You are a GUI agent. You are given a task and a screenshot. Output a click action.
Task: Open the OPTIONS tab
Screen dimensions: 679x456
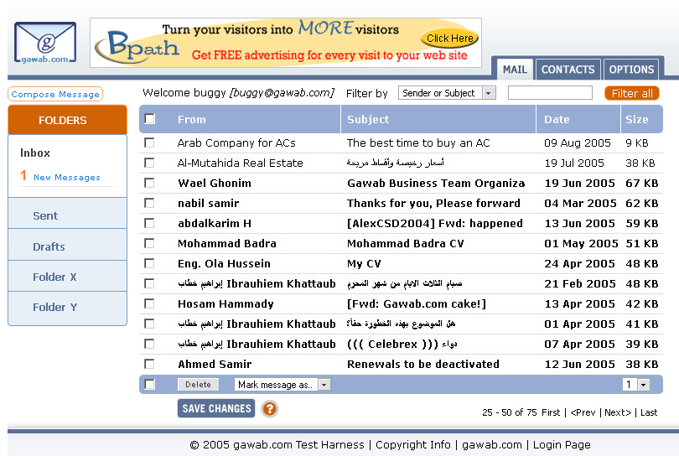tap(631, 70)
